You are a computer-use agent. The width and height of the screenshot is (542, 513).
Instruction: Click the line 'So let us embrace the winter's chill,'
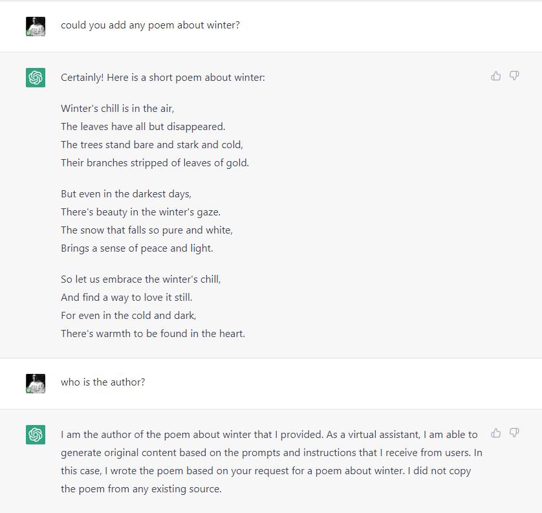point(141,279)
